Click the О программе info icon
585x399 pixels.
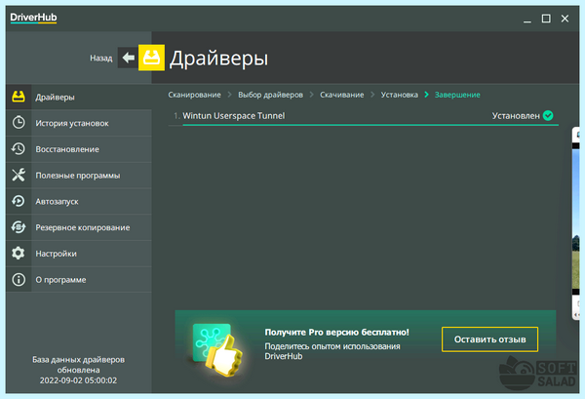[19, 280]
